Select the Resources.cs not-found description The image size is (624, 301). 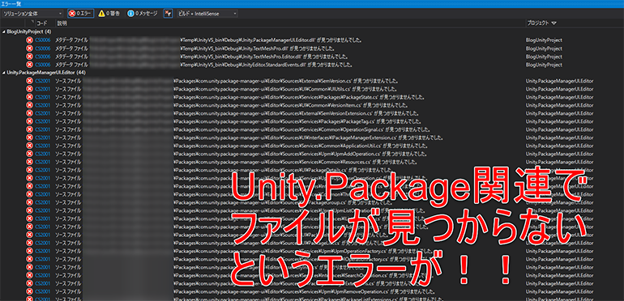tap(236, 162)
